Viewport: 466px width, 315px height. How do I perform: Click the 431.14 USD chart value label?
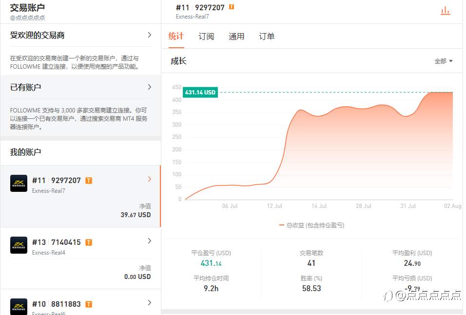pyautogui.click(x=200, y=93)
